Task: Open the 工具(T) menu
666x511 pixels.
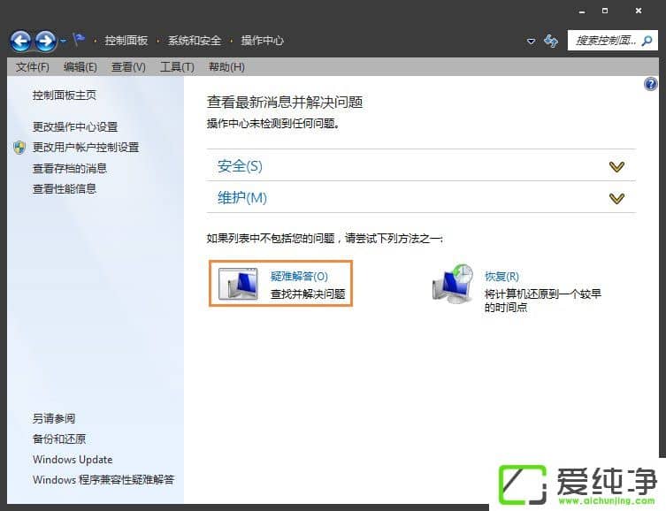Action: [x=177, y=67]
